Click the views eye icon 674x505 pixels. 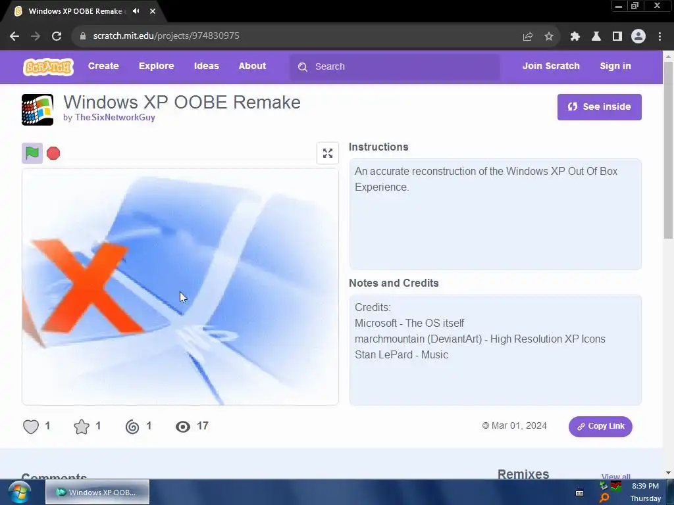[183, 426]
